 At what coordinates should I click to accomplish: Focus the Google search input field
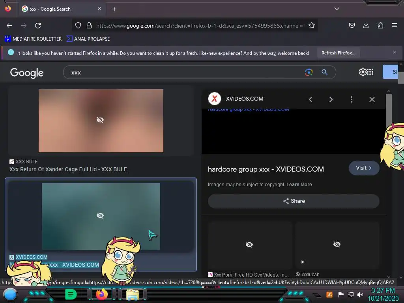185,73
